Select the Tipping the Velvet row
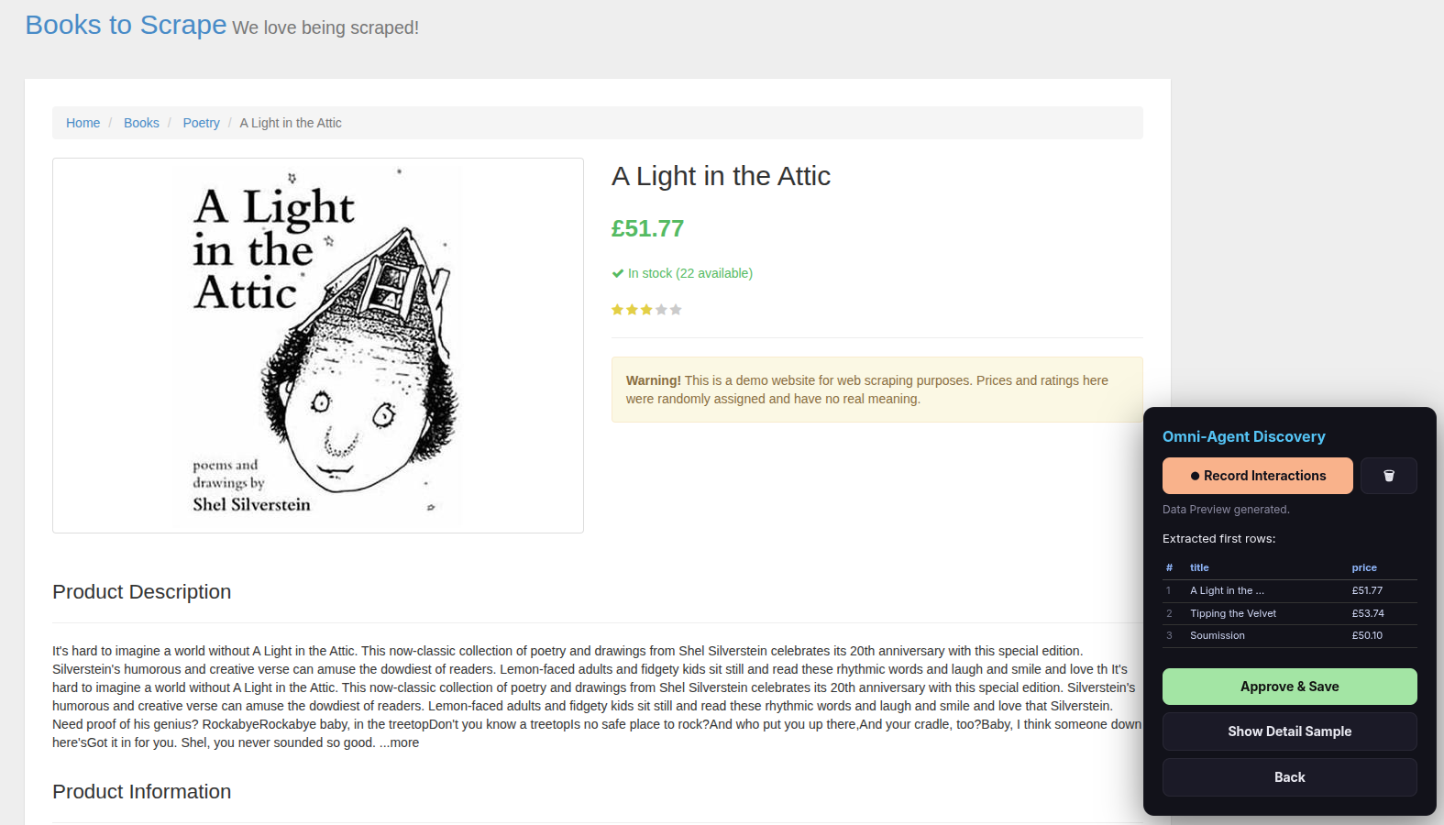 [x=1289, y=613]
